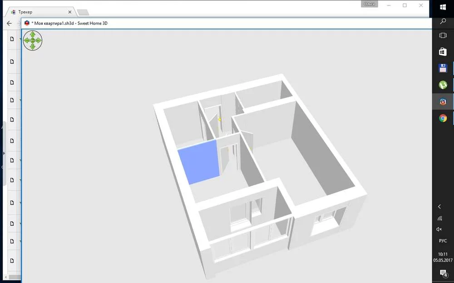Viewport: 454px width, 283px height.
Task: Go back using the browser back arrow
Action: coord(9,24)
